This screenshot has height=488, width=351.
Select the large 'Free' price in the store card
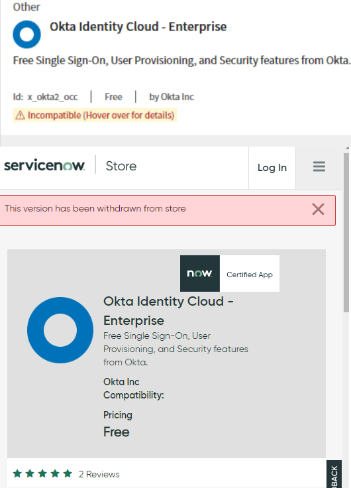click(117, 432)
